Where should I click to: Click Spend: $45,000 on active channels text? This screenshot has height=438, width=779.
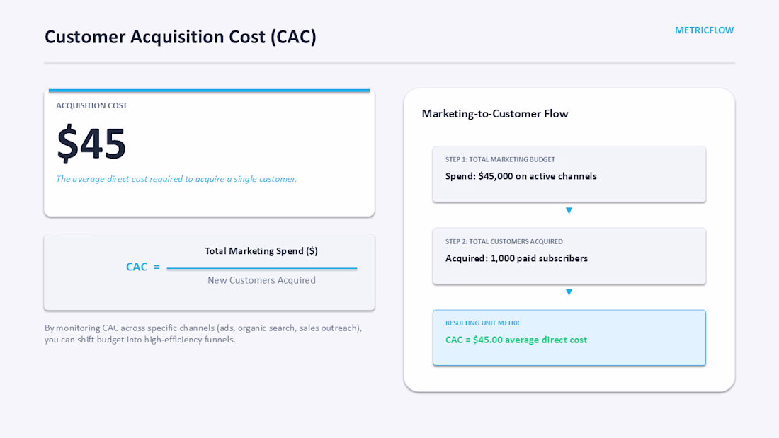(x=521, y=176)
